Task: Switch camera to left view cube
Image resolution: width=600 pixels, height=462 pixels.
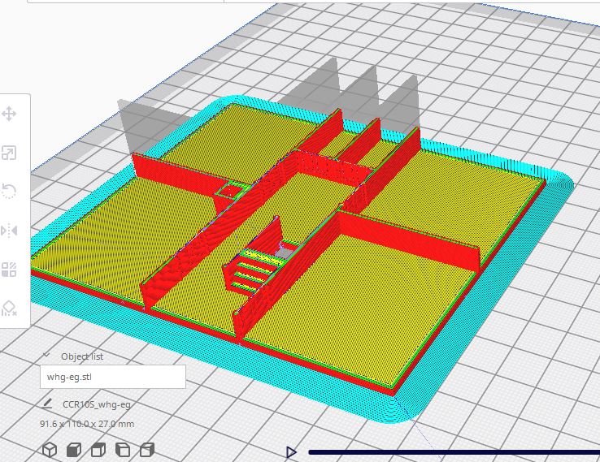Action: [123, 450]
